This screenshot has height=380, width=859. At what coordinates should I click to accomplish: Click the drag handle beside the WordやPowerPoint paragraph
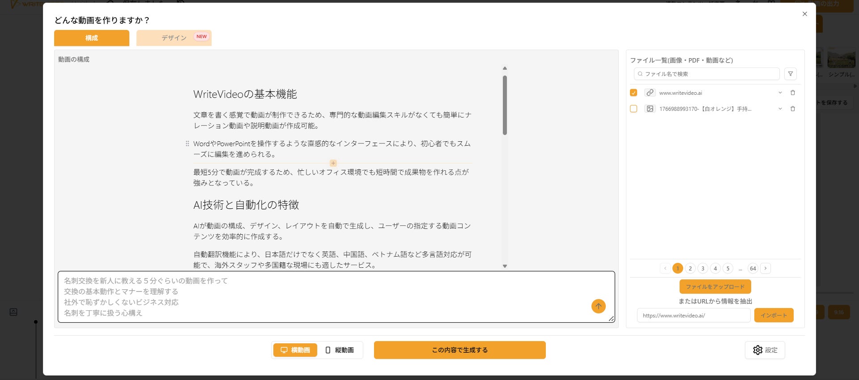(187, 144)
